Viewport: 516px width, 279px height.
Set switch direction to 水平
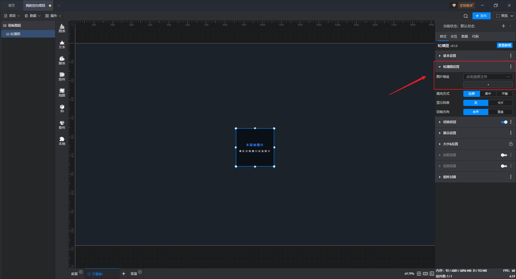pyautogui.click(x=476, y=112)
